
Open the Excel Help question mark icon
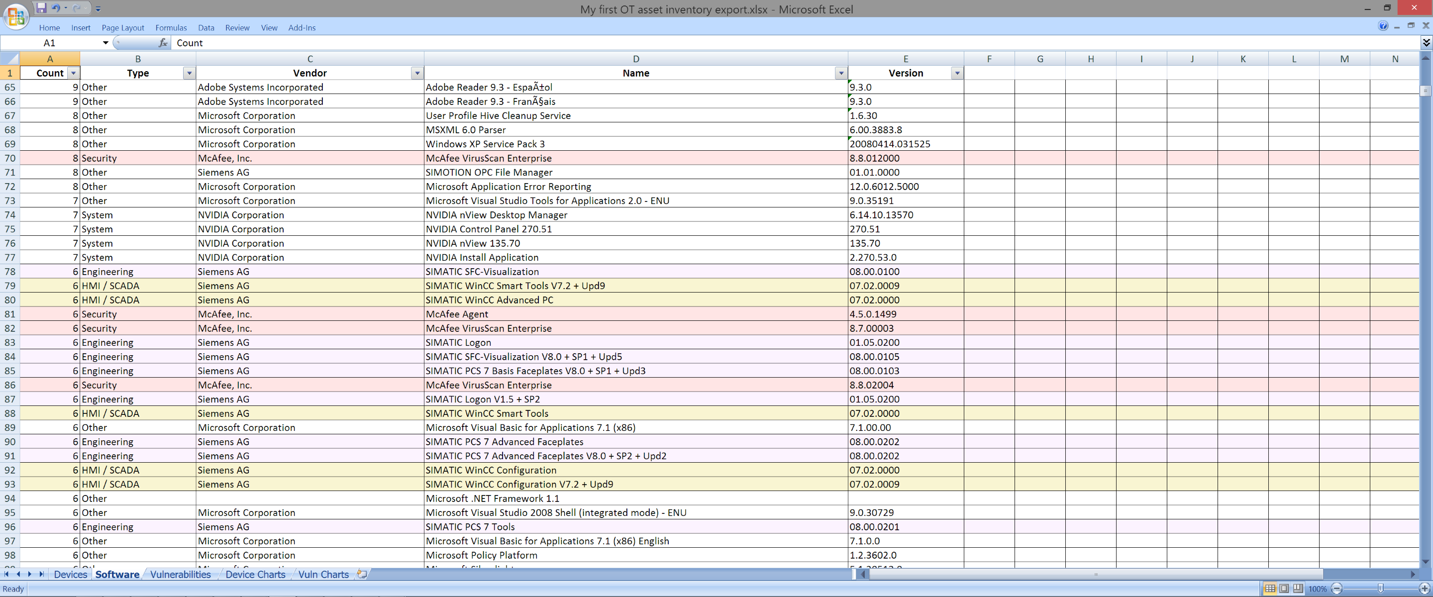pos(1383,26)
